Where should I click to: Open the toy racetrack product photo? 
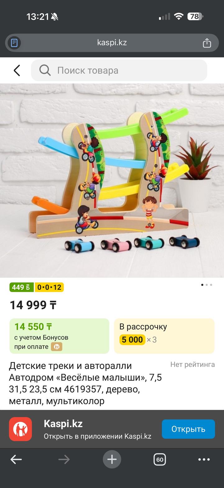tap(112, 180)
